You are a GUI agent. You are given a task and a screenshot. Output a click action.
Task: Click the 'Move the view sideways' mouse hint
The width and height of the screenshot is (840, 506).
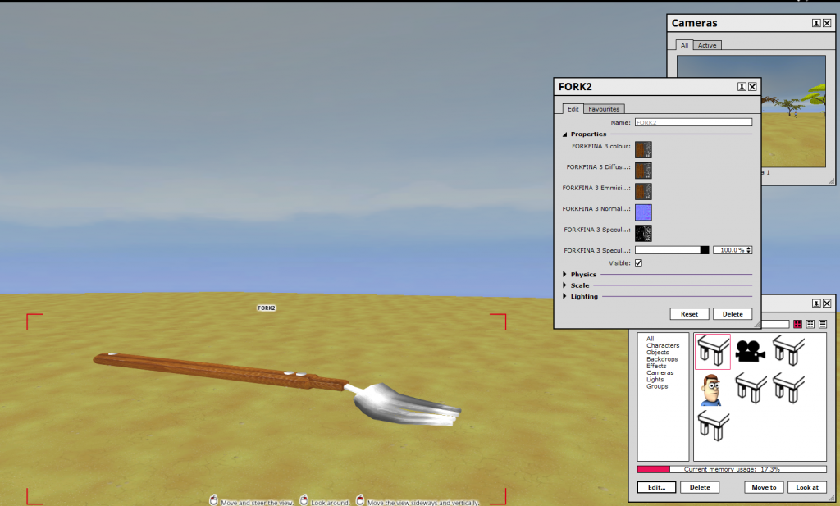(423, 503)
